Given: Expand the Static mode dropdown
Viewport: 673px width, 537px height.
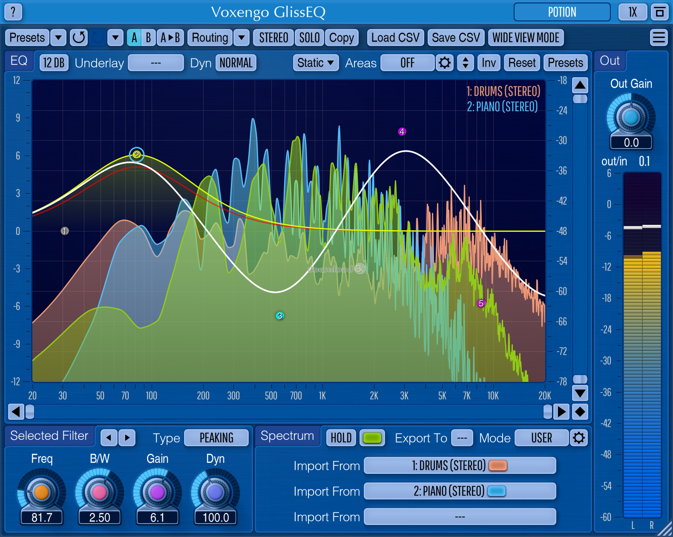Looking at the screenshot, I should [316, 63].
